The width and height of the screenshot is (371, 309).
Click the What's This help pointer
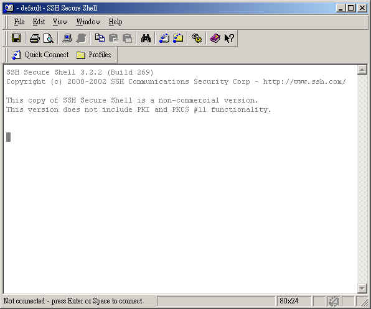click(x=229, y=39)
